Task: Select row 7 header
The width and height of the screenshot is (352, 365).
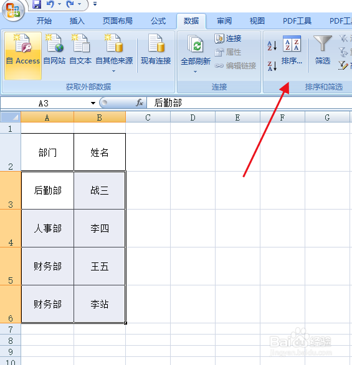Action: (10, 329)
